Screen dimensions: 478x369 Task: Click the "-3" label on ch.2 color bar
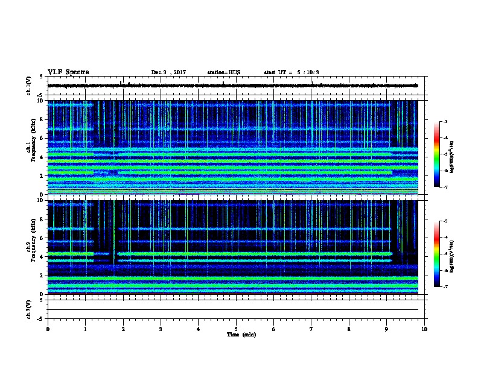(445, 221)
